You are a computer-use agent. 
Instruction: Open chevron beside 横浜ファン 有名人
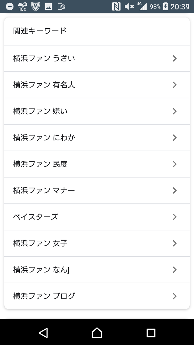pyautogui.click(x=175, y=85)
